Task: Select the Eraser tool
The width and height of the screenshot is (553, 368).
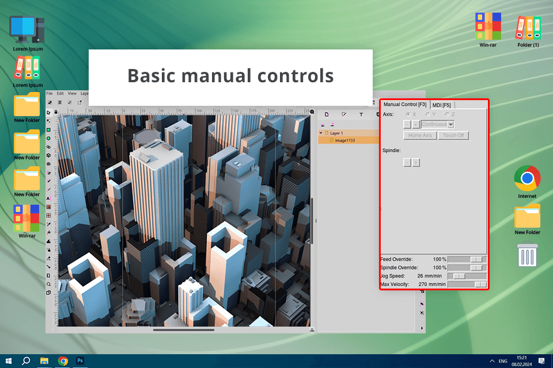Action: [48, 258]
